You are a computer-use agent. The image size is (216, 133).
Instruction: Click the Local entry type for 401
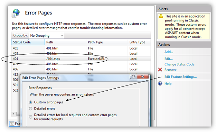[x=133, y=48]
